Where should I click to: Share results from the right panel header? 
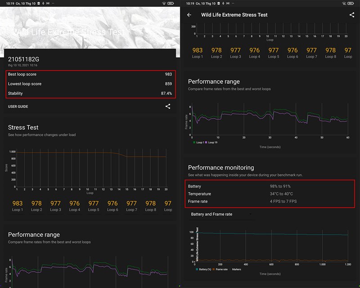(x=351, y=15)
